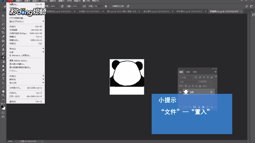This screenshot has width=255, height=143.
Task: Select the Move tool
Action: 3,16
